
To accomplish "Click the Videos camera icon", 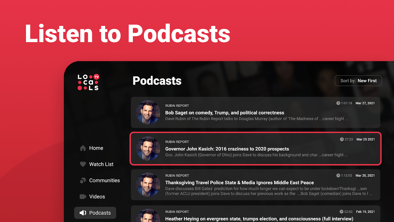I will 83,197.
